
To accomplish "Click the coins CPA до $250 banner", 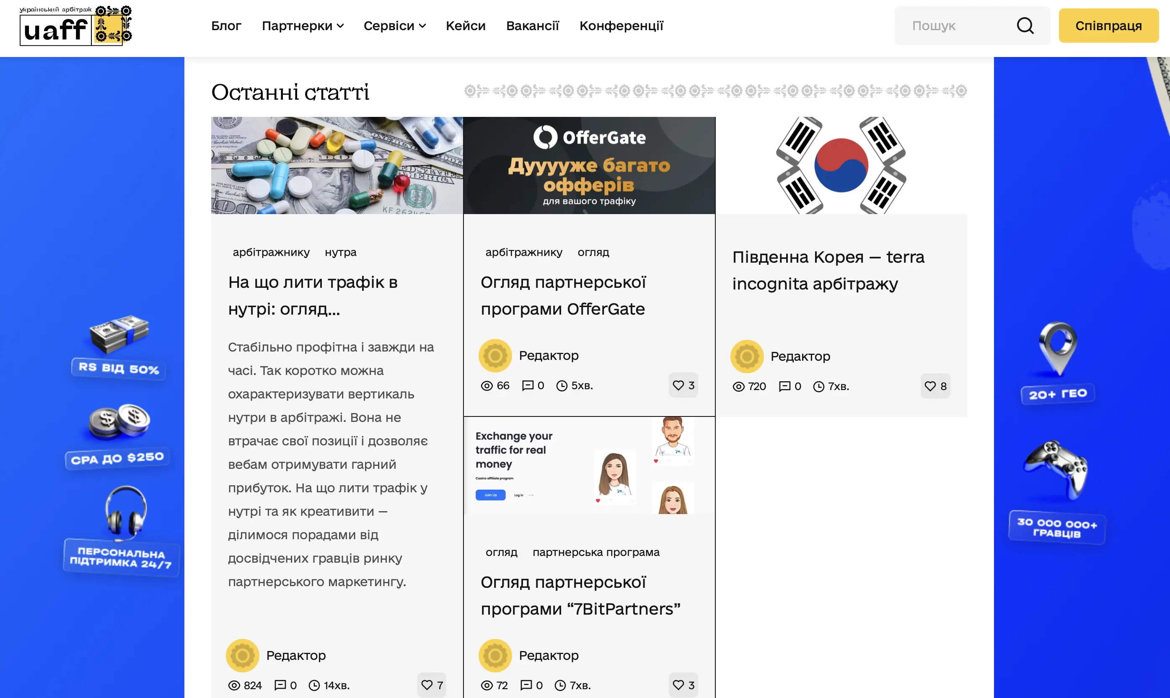I will tap(118, 436).
